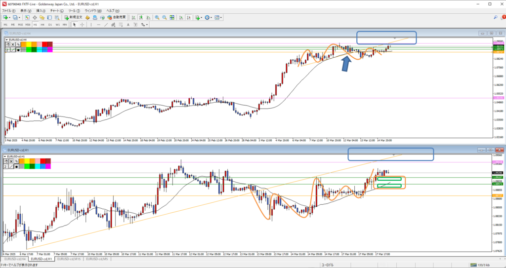Toggle the 自動売買 auto trading button

pyautogui.click(x=117, y=17)
